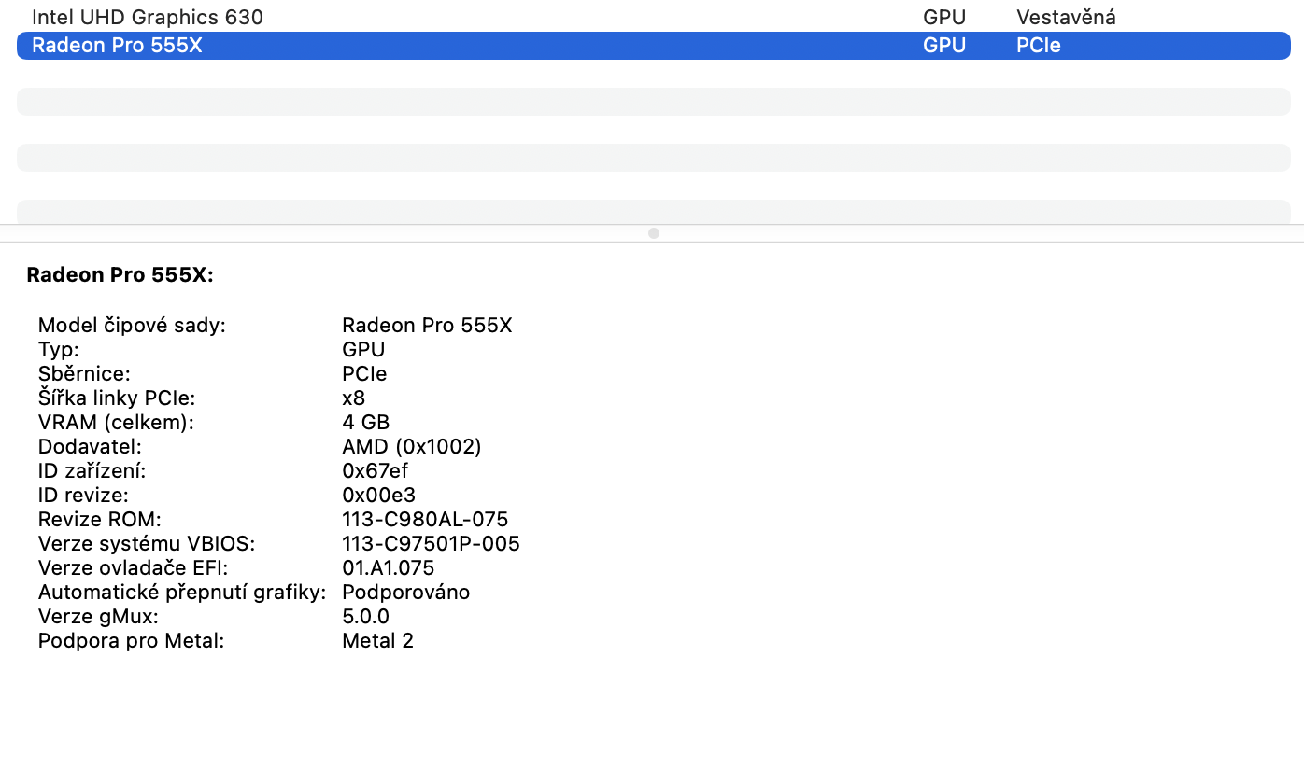Click the "Podporováno" value
Image resolution: width=1304 pixels, height=782 pixels.
click(x=406, y=593)
